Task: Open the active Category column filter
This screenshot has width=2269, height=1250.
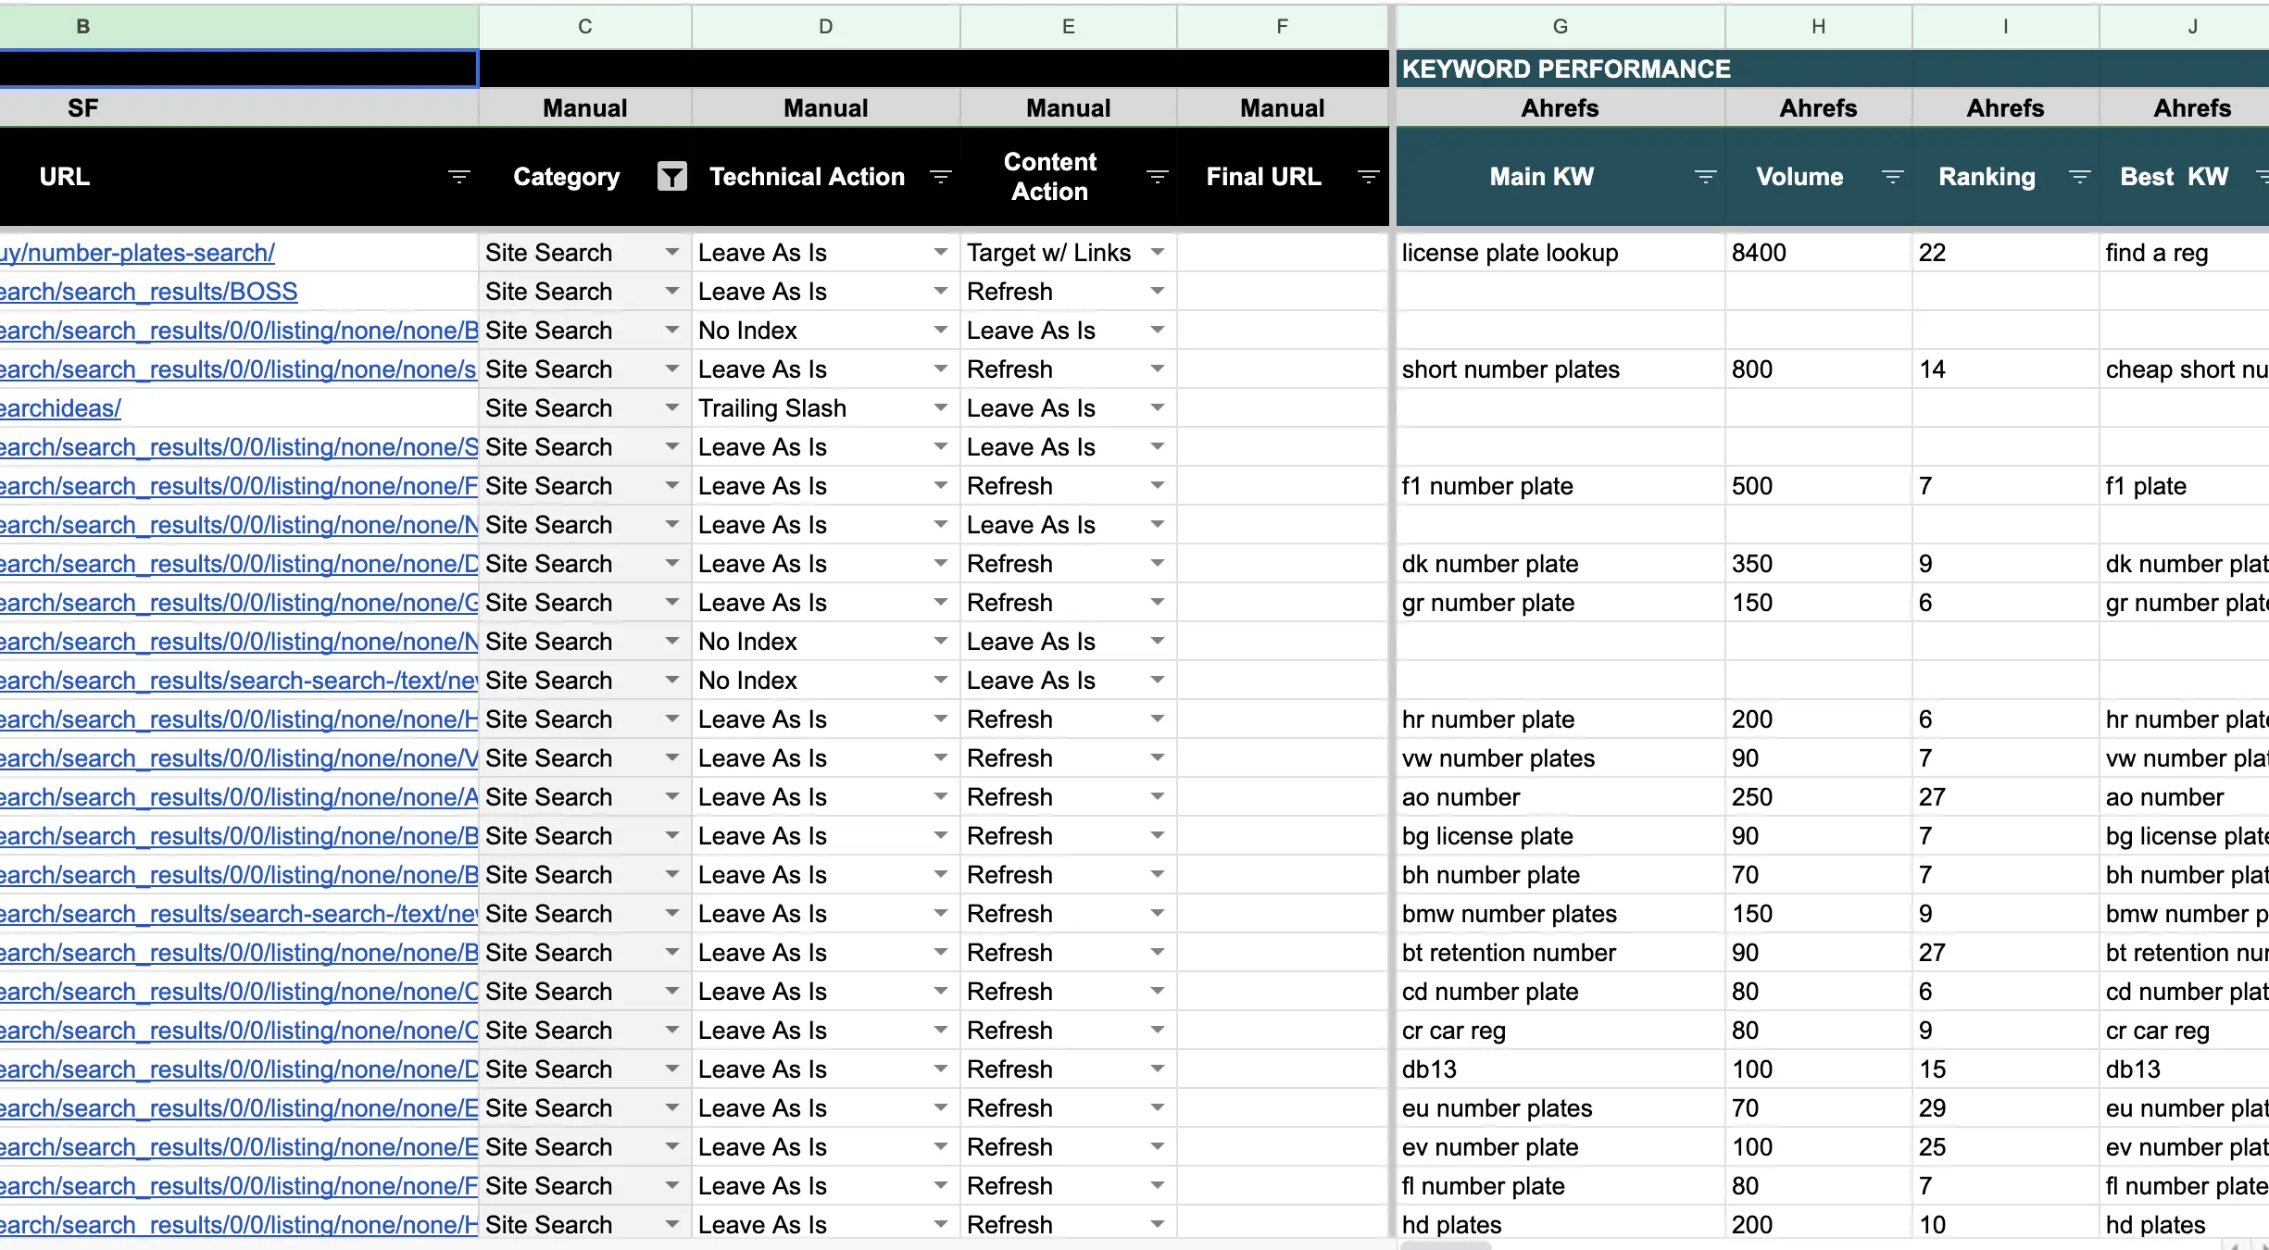Action: [x=671, y=176]
